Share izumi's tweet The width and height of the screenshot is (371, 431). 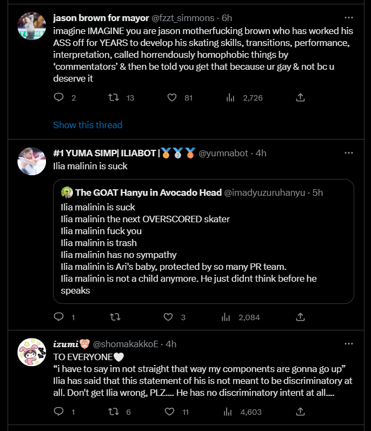pos(301,412)
